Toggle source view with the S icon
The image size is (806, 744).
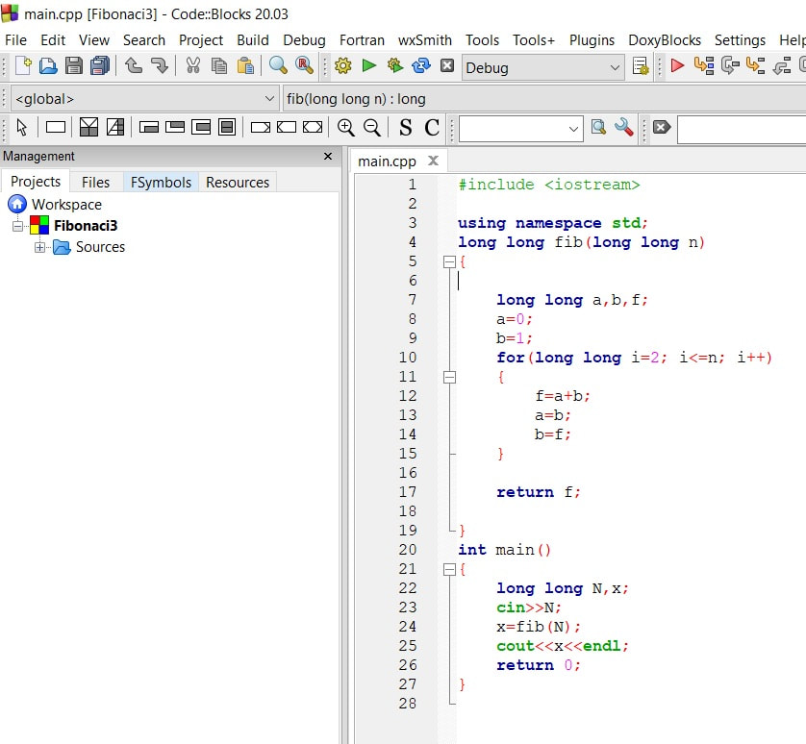pyautogui.click(x=405, y=127)
